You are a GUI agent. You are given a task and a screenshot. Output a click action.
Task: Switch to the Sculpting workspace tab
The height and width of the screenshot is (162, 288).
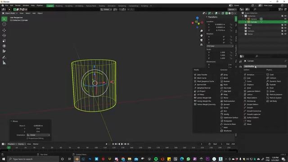tap(69, 6)
